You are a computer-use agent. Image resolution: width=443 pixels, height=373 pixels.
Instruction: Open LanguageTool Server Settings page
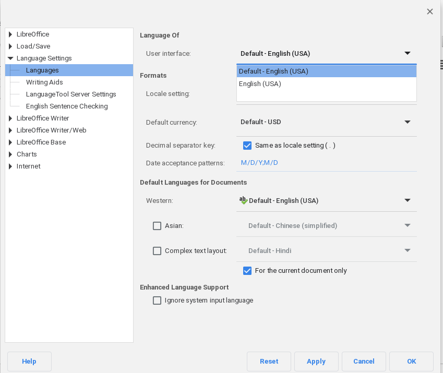point(71,94)
